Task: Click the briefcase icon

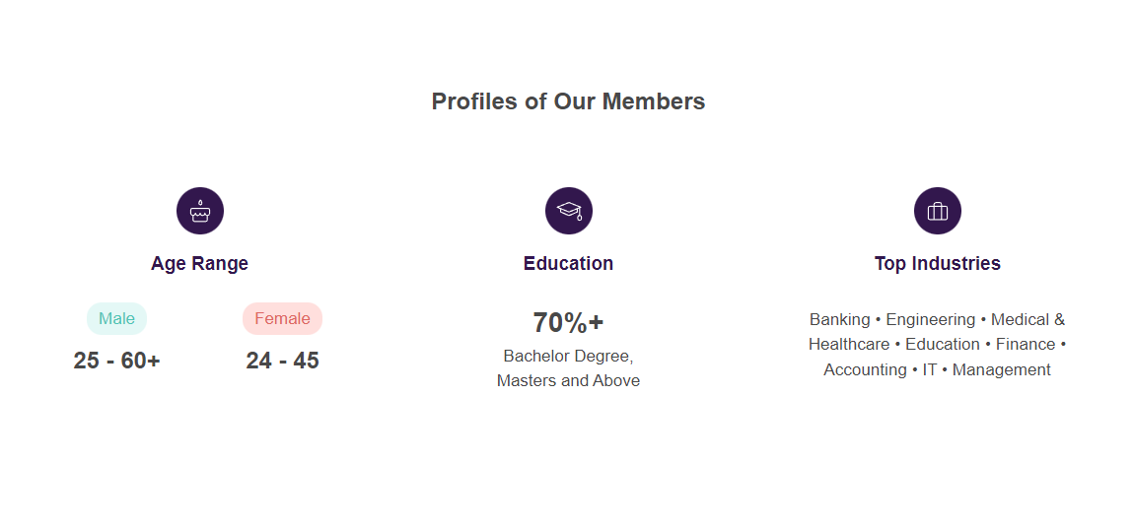Action: (938, 211)
